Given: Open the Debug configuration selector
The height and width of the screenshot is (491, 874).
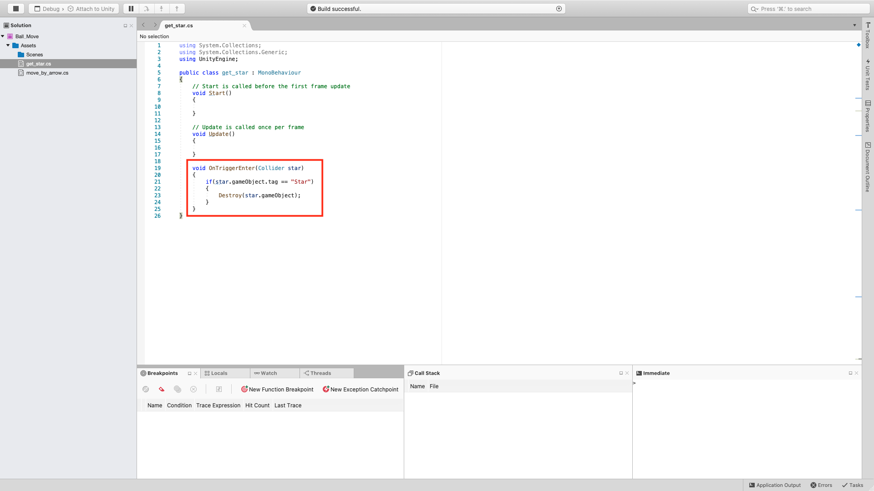Looking at the screenshot, I should click(51, 9).
